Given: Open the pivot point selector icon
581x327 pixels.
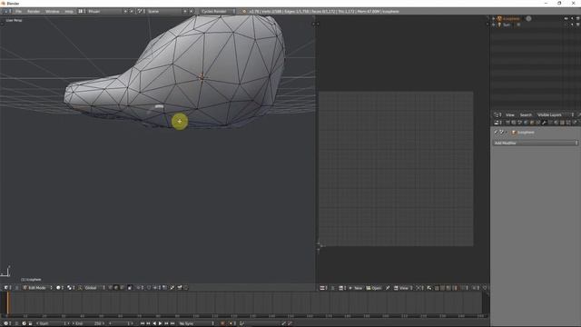Looking at the screenshot, I should [x=70, y=288].
